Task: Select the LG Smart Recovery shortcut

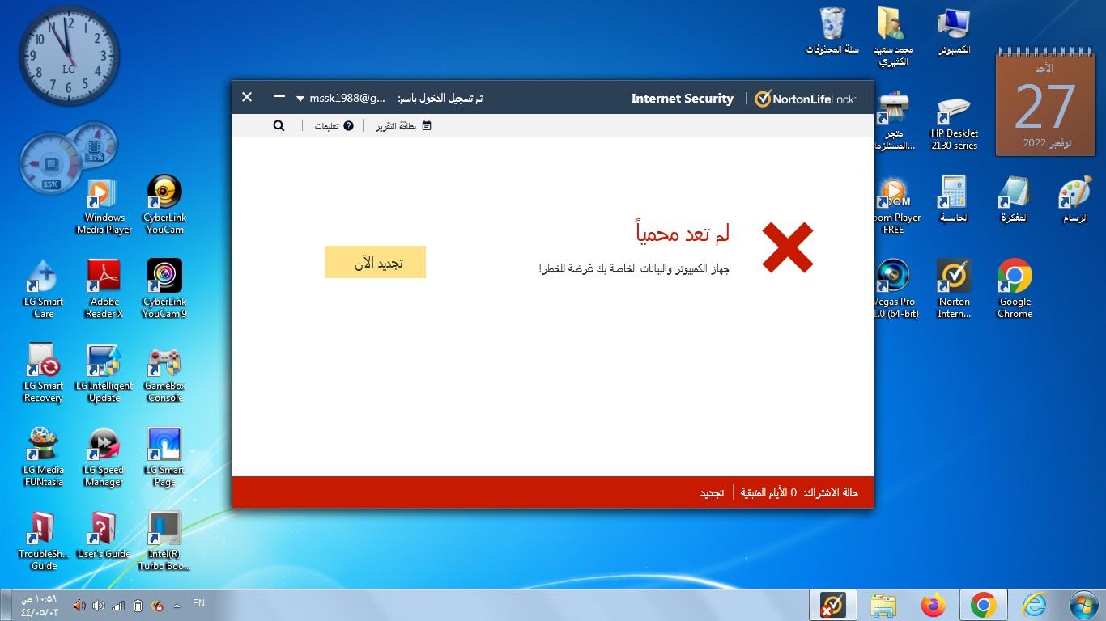Action: [x=43, y=373]
